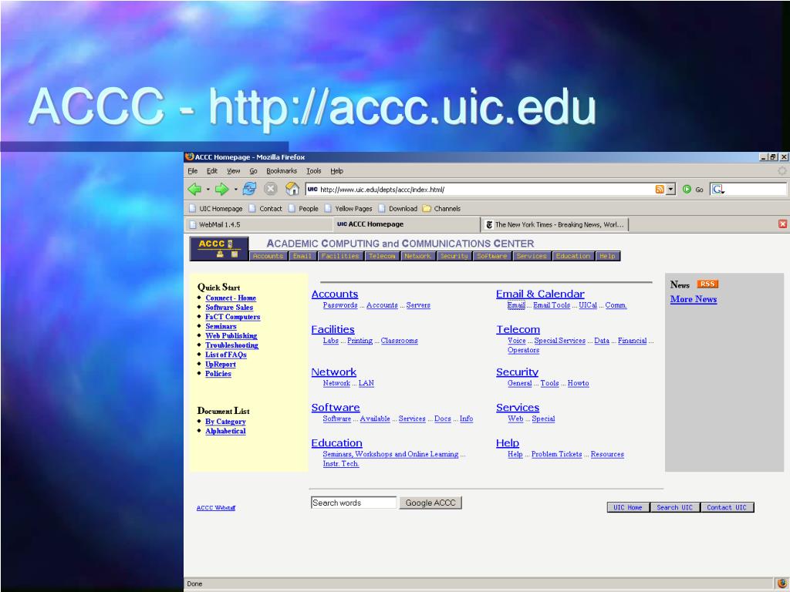Screen dimensions: 790x592
Task: Open the Connect - Home quick start link
Action: (x=231, y=298)
